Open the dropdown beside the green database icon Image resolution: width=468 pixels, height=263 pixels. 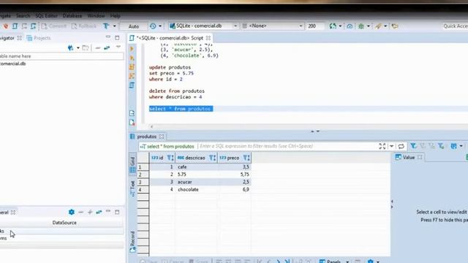(x=340, y=26)
